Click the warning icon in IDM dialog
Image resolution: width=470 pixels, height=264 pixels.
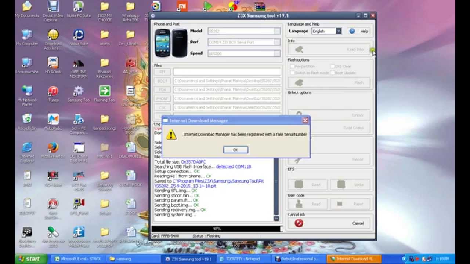click(171, 135)
